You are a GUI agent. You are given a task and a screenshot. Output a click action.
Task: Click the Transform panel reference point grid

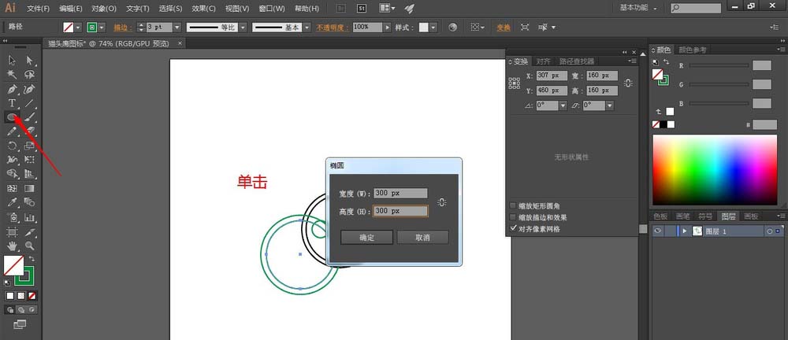[x=514, y=83]
